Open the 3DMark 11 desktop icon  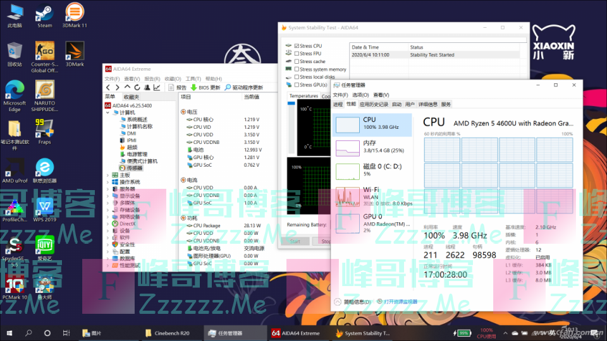(x=75, y=15)
